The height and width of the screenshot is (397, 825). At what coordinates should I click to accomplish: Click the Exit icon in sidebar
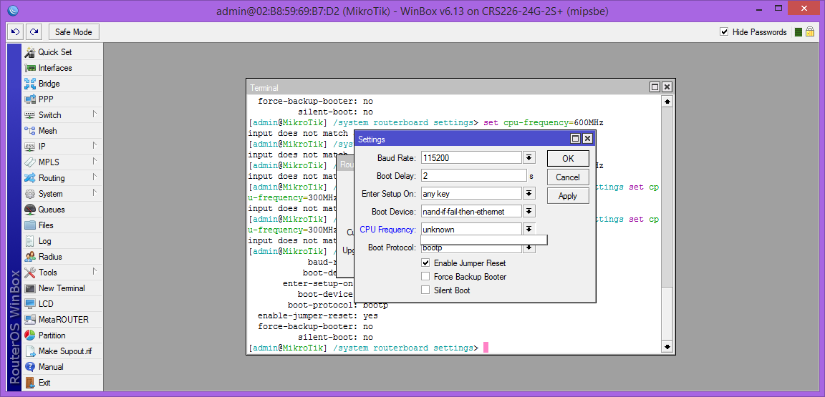coord(30,383)
